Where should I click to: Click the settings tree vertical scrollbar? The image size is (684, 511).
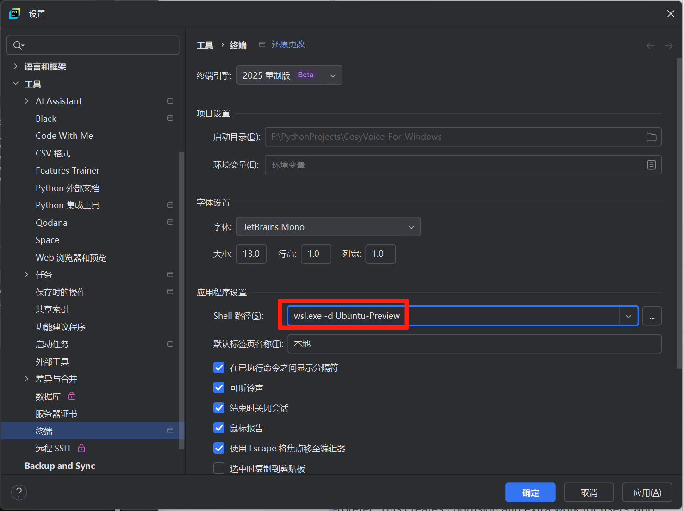click(181, 300)
